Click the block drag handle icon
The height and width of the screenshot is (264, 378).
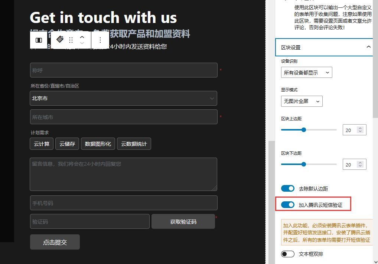point(71,40)
